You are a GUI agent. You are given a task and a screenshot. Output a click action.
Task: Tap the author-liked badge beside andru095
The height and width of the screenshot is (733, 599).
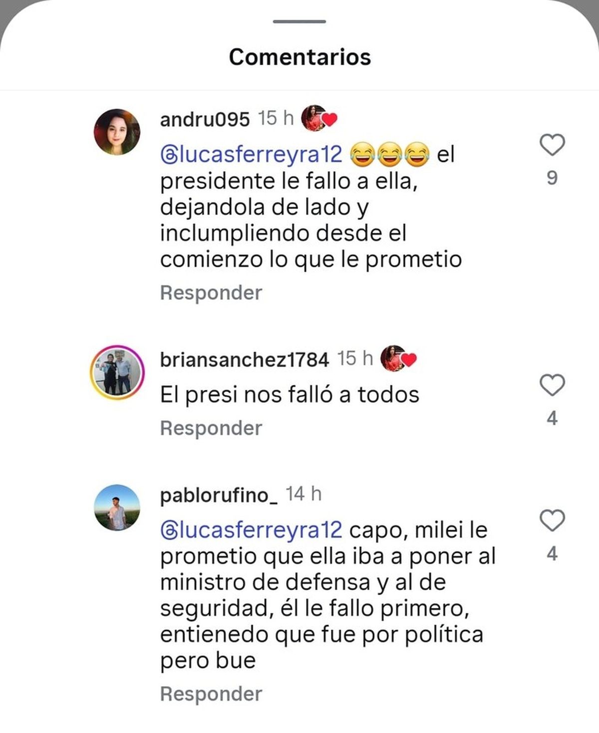click(319, 119)
